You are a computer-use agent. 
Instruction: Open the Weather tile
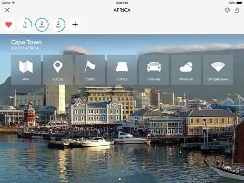click(186, 70)
